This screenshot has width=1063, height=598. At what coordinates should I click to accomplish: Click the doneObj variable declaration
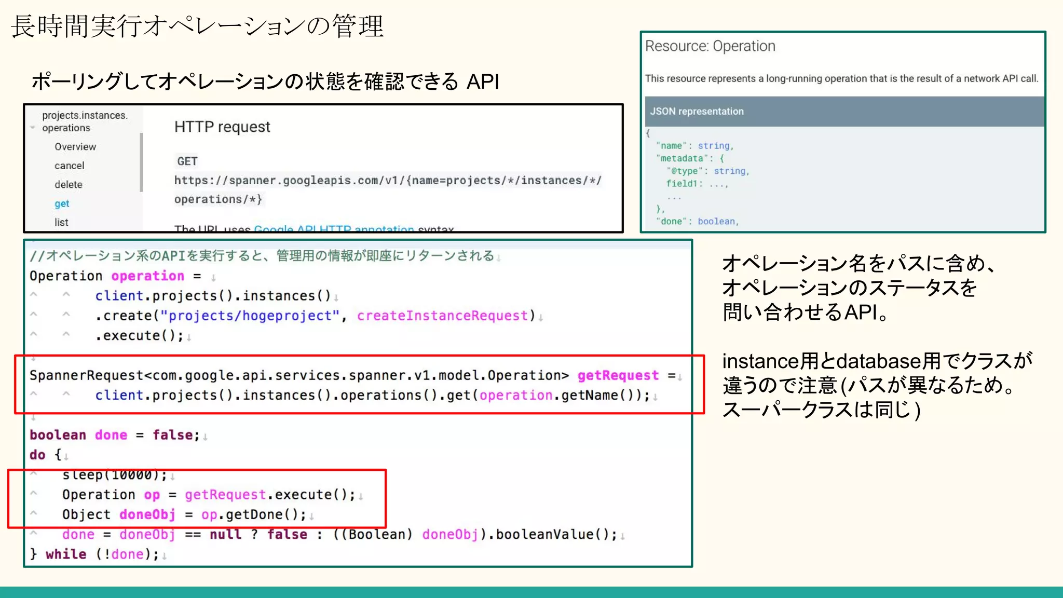(x=147, y=514)
